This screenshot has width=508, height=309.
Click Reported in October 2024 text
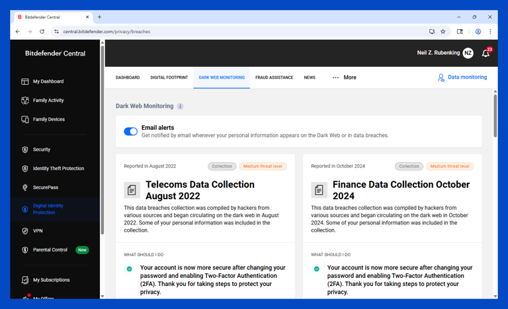[x=338, y=166]
